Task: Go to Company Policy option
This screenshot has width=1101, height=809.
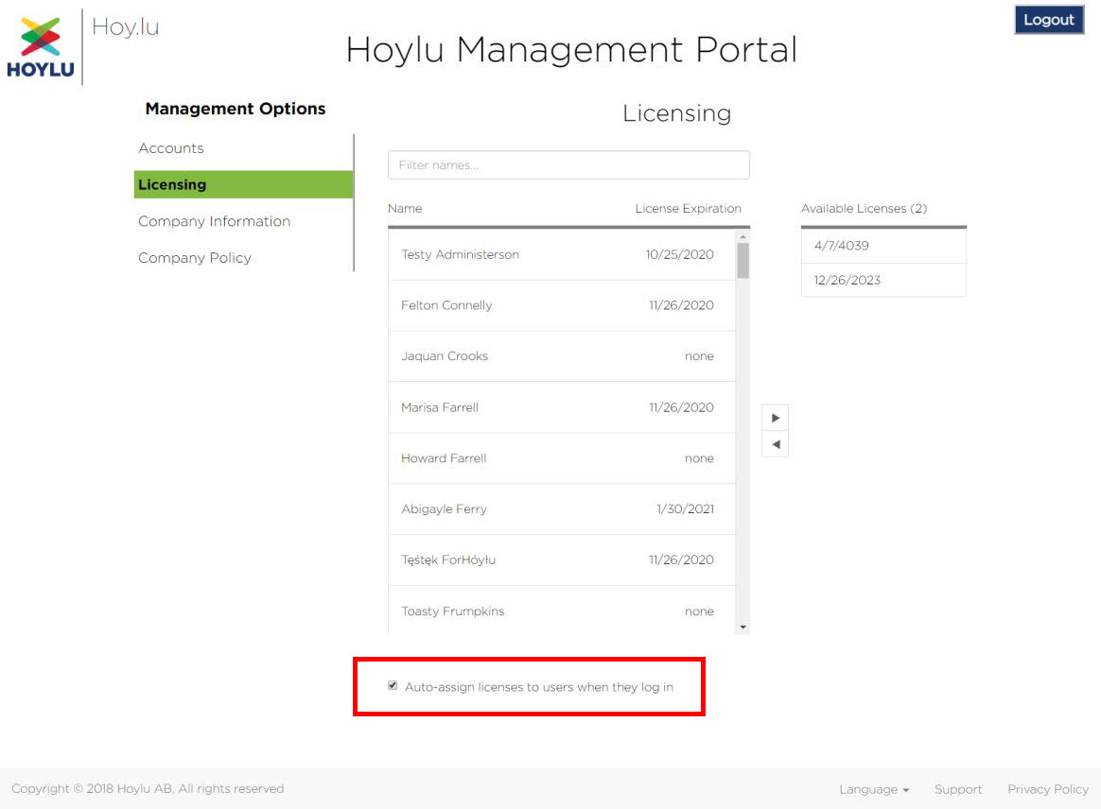Action: (195, 257)
